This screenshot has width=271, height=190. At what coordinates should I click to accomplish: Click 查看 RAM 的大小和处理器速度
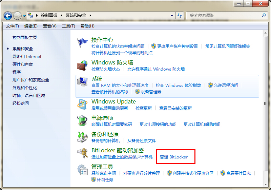pos(120,85)
